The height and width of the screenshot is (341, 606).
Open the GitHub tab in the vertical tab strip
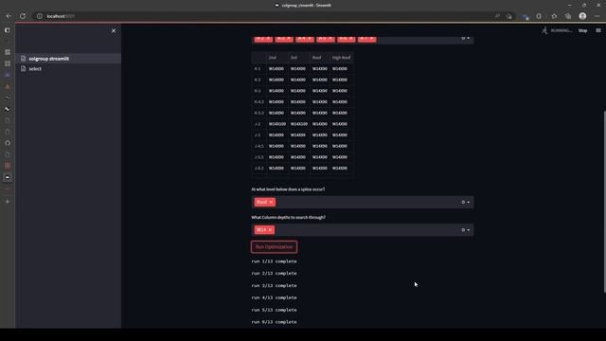(x=8, y=143)
